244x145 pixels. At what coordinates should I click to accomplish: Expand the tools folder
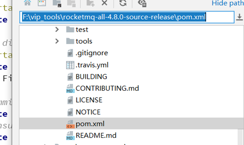[57, 41]
